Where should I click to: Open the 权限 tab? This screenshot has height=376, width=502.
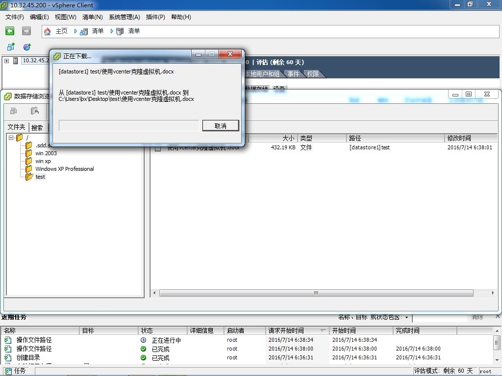[313, 74]
